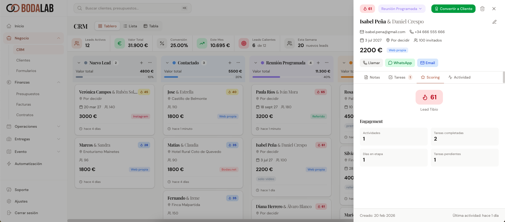The height and width of the screenshot is (222, 505).
Task: Open the Reunión Programada stage dropdown
Action: pos(401,9)
